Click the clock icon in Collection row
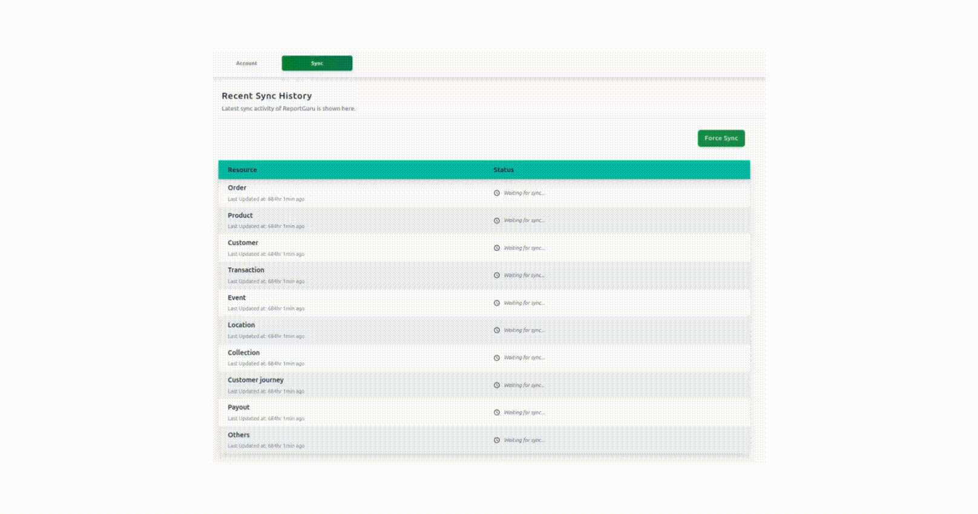Image resolution: width=978 pixels, height=514 pixels. (497, 358)
